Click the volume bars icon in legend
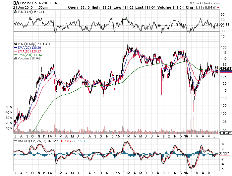Screen dimensions: 232x176 (x=16, y=58)
